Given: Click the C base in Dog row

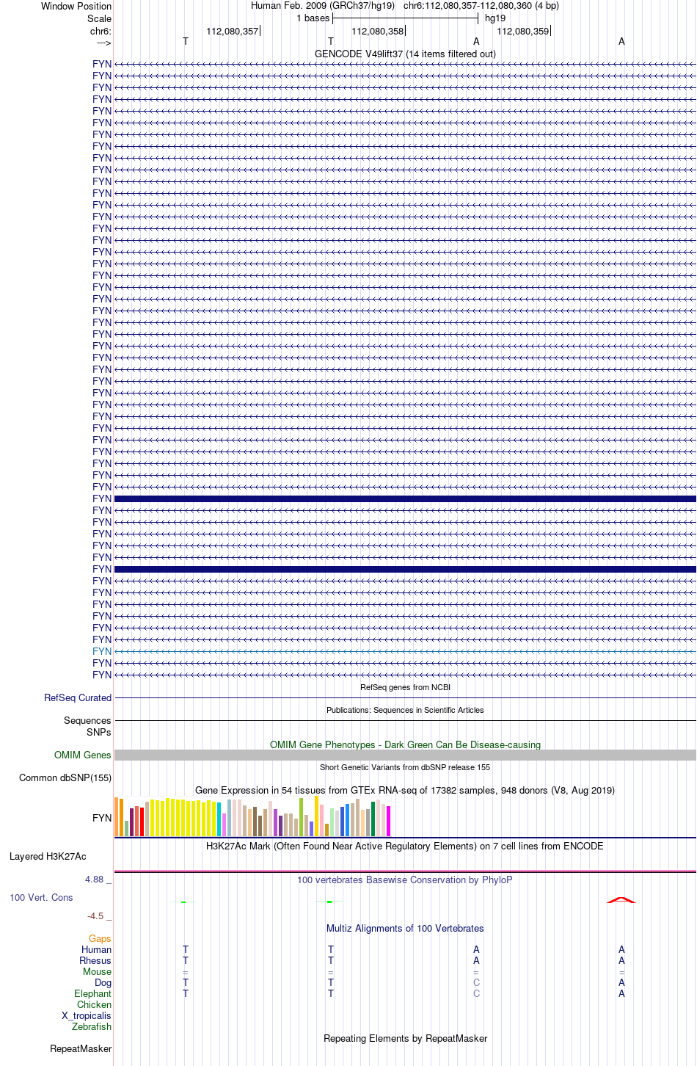Looking at the screenshot, I should 476,982.
